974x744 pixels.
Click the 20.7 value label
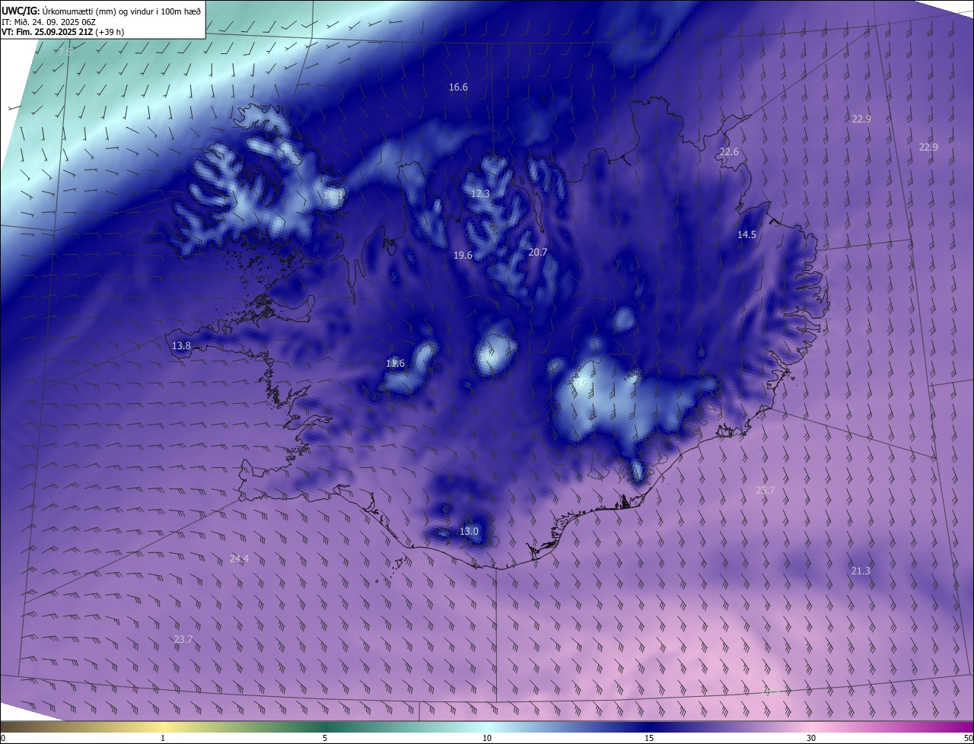pos(537,253)
